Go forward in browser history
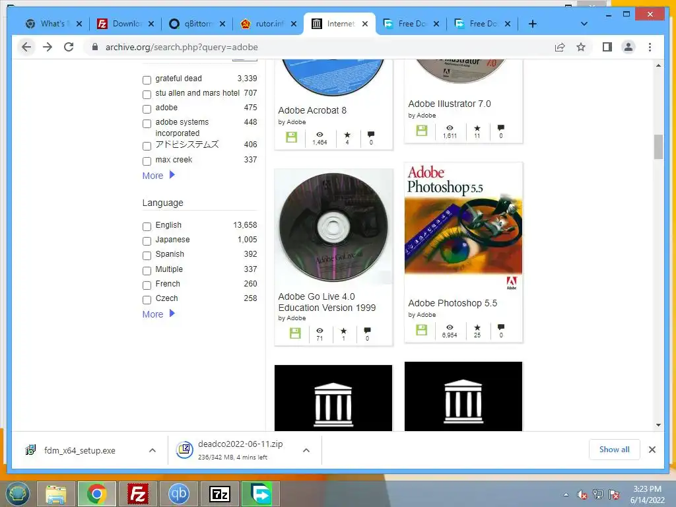Image resolution: width=676 pixels, height=507 pixels. click(x=48, y=47)
